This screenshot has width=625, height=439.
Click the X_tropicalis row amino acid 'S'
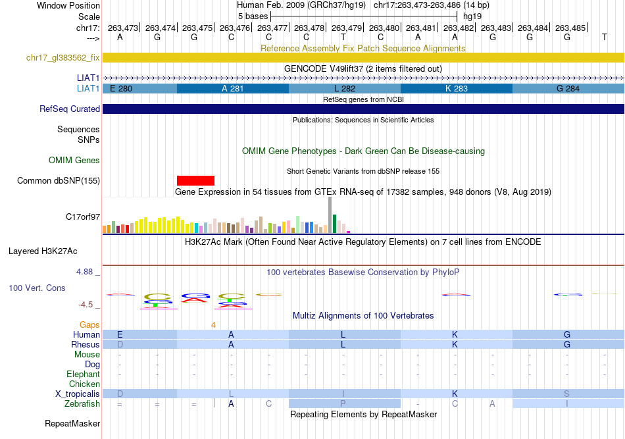(x=567, y=394)
